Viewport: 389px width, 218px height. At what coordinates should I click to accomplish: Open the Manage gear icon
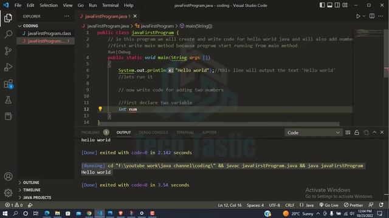(8, 193)
